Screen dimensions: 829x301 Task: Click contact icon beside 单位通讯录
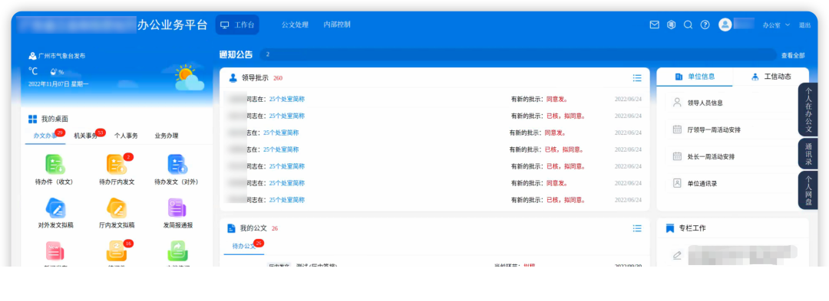pyautogui.click(x=677, y=183)
